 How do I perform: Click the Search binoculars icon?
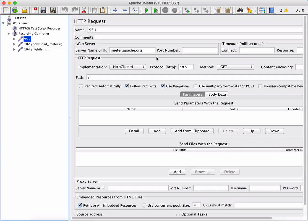click(240, 10)
